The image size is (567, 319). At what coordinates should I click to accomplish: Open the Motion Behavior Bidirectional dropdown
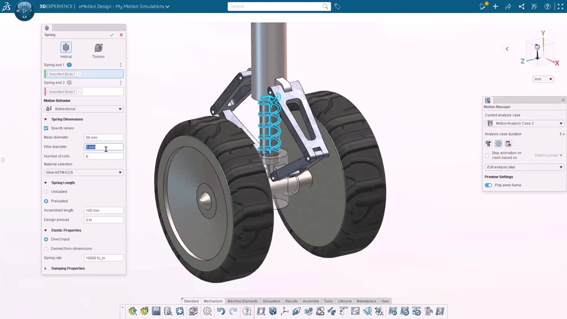[x=83, y=109]
